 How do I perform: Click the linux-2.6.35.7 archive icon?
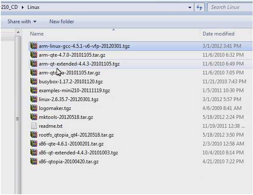(x=34, y=99)
